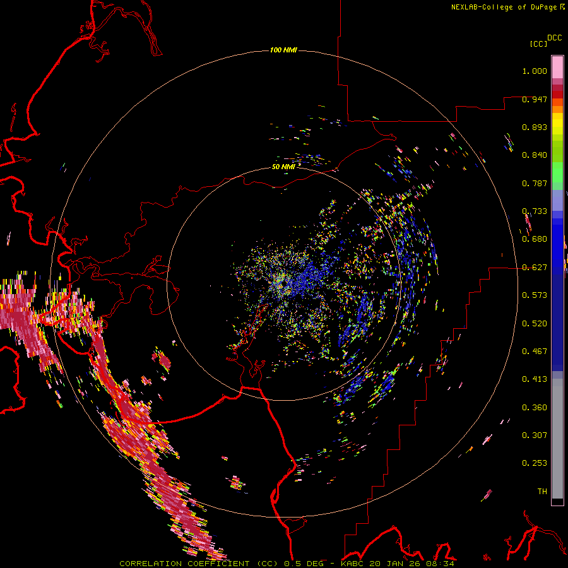Click the 0.413 color scale value
The height and width of the screenshot is (568, 568).
[x=535, y=379]
